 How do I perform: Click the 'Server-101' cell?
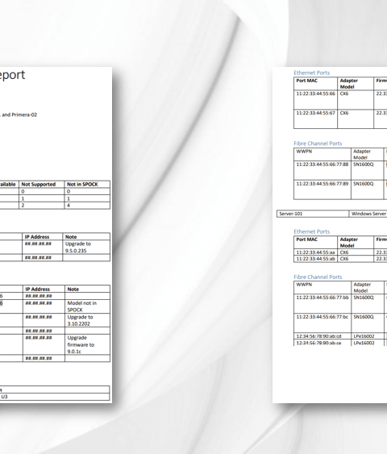290,214
